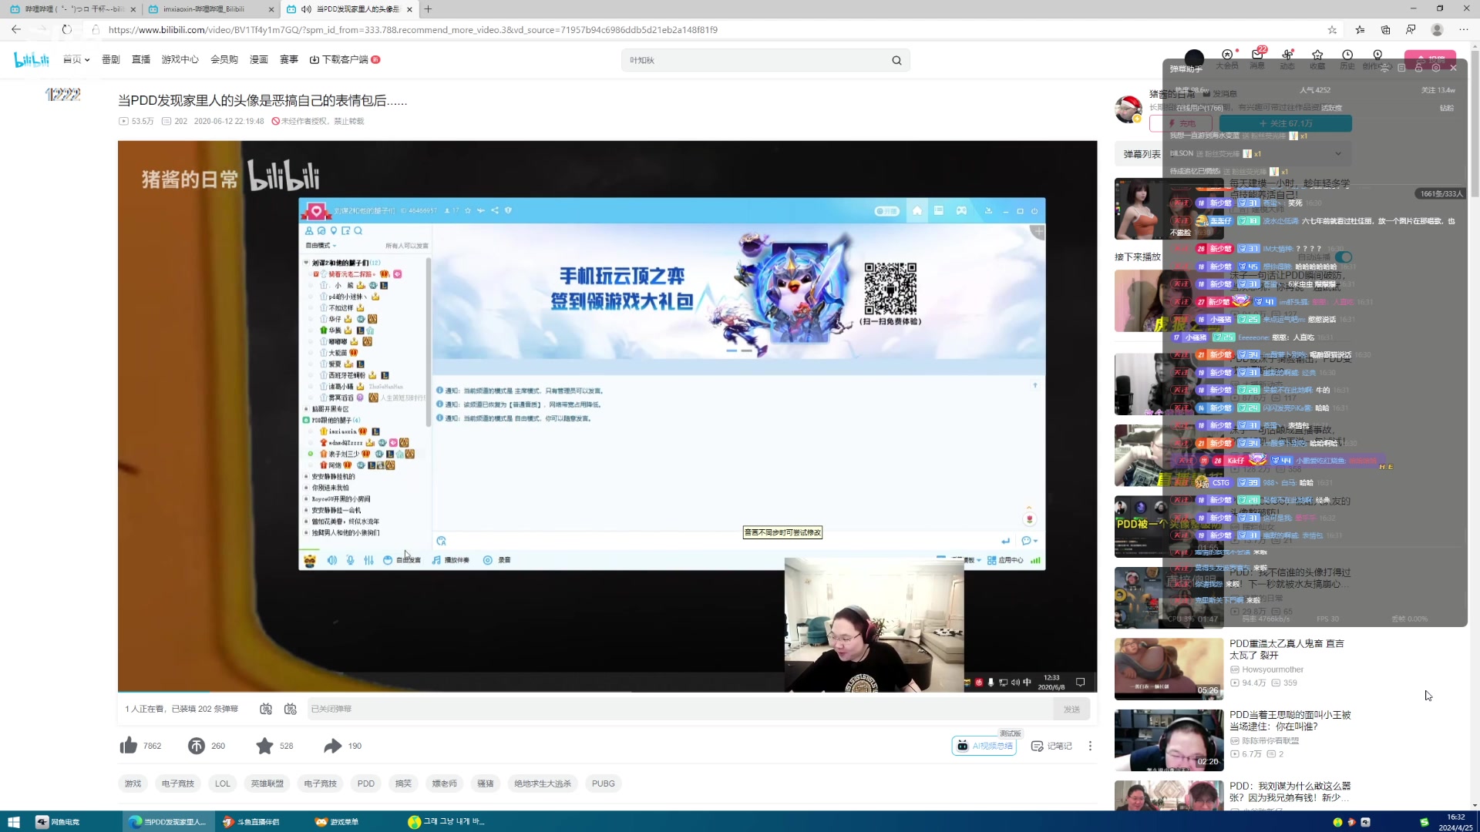Click the 猪酱的日常 uploader avatar
Screen dimensions: 1480x832
[1128, 109]
